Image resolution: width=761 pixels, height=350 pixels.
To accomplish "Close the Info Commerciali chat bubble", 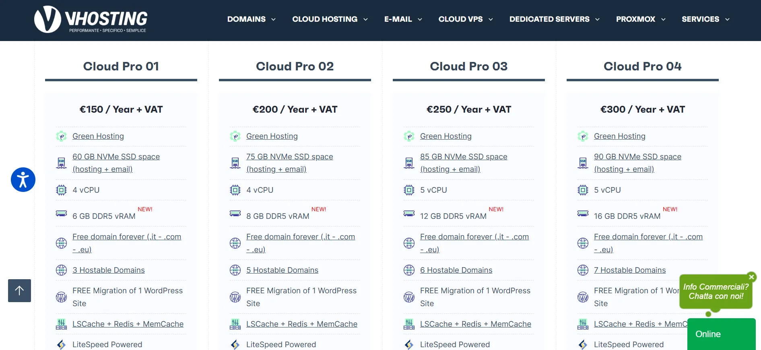I will click(x=751, y=277).
